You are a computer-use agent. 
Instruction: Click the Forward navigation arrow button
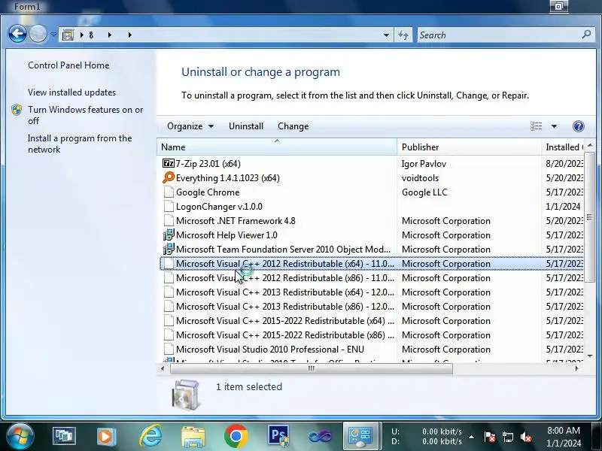click(38, 35)
